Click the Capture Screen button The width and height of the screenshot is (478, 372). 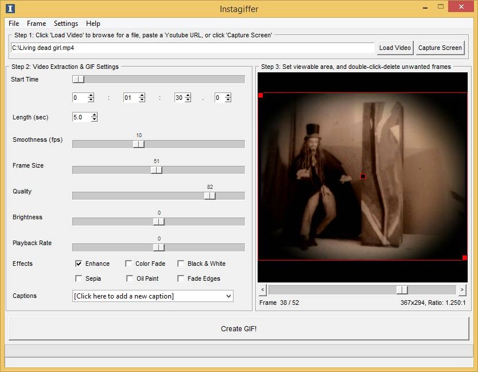(440, 48)
